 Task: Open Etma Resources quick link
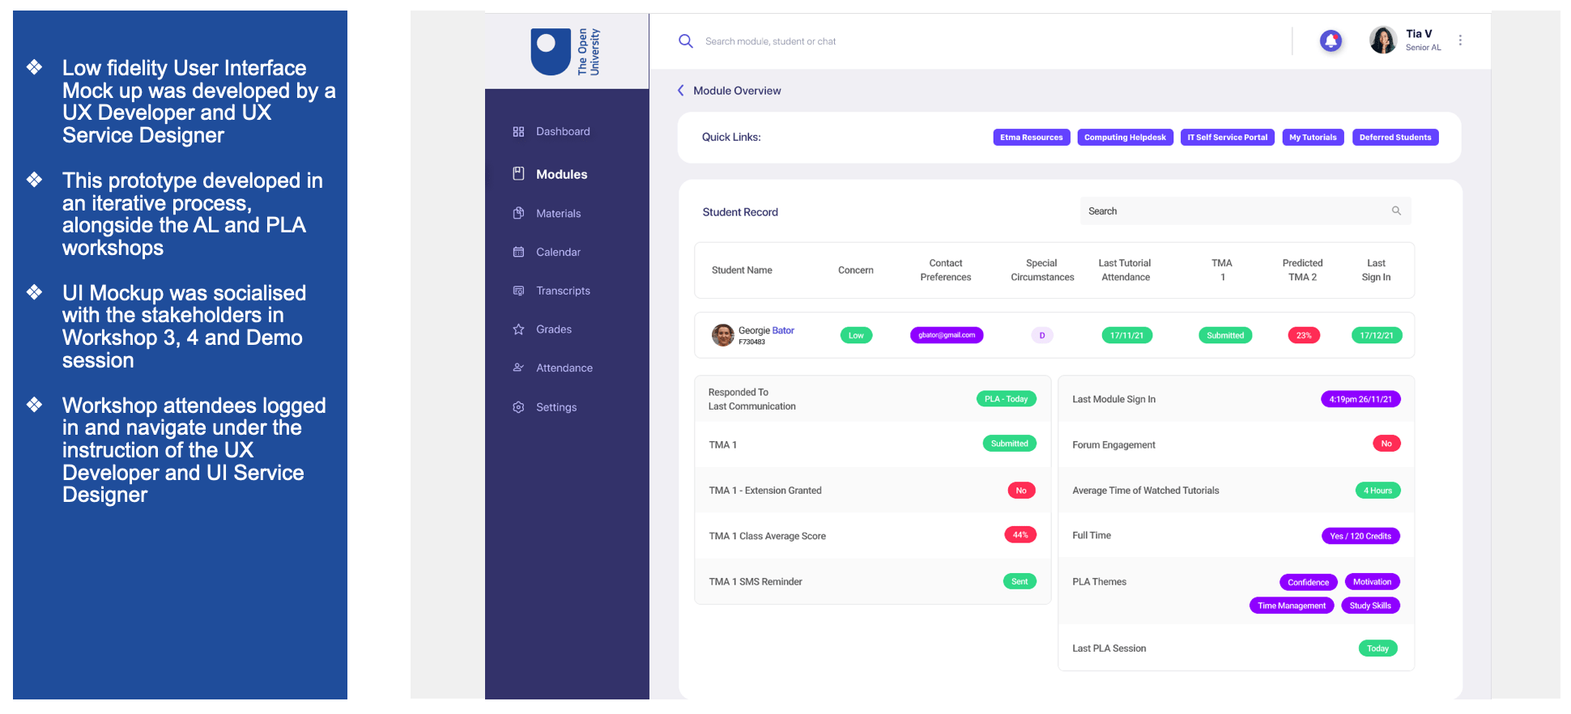[1031, 138]
